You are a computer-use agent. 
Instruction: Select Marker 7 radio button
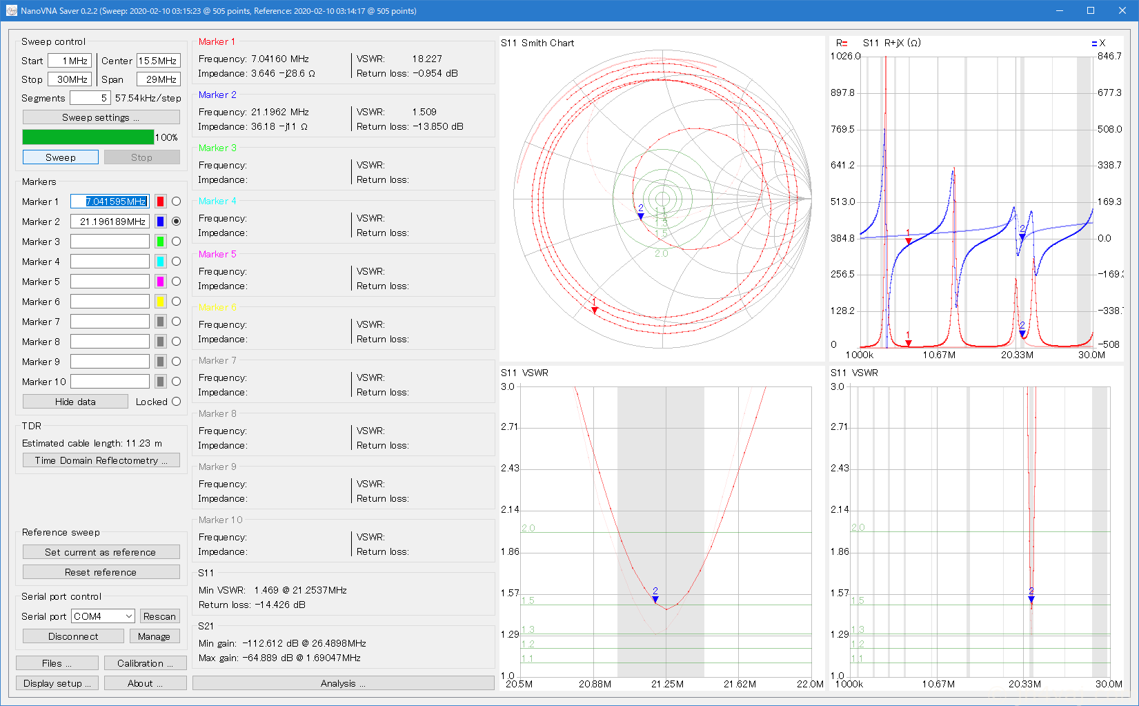tap(176, 322)
